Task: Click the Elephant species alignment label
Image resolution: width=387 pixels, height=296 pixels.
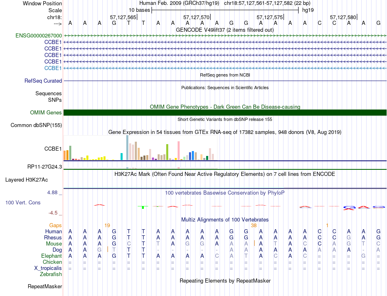Action: 51,256
